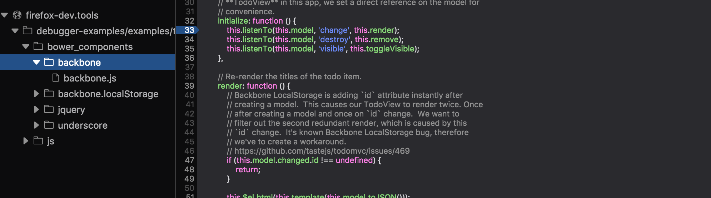The height and width of the screenshot is (198, 711).
Task: Select the underscore folder label
Action: pyautogui.click(x=83, y=125)
